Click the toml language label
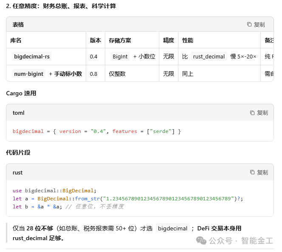The width and height of the screenshot is (282, 252). coord(18,113)
